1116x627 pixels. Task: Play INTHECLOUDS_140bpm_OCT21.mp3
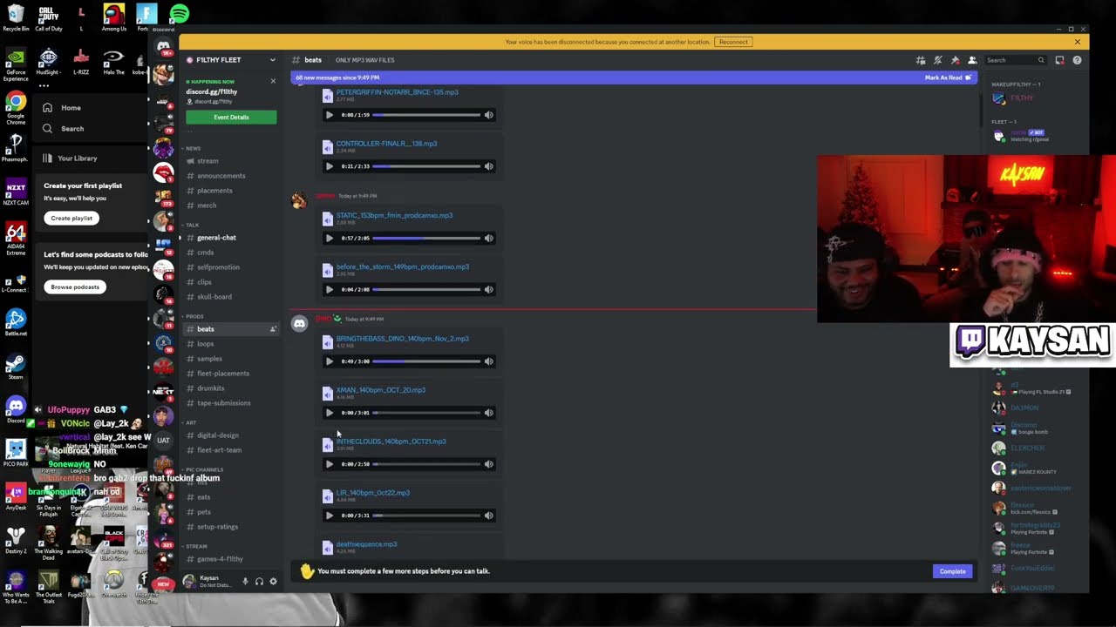(x=329, y=464)
